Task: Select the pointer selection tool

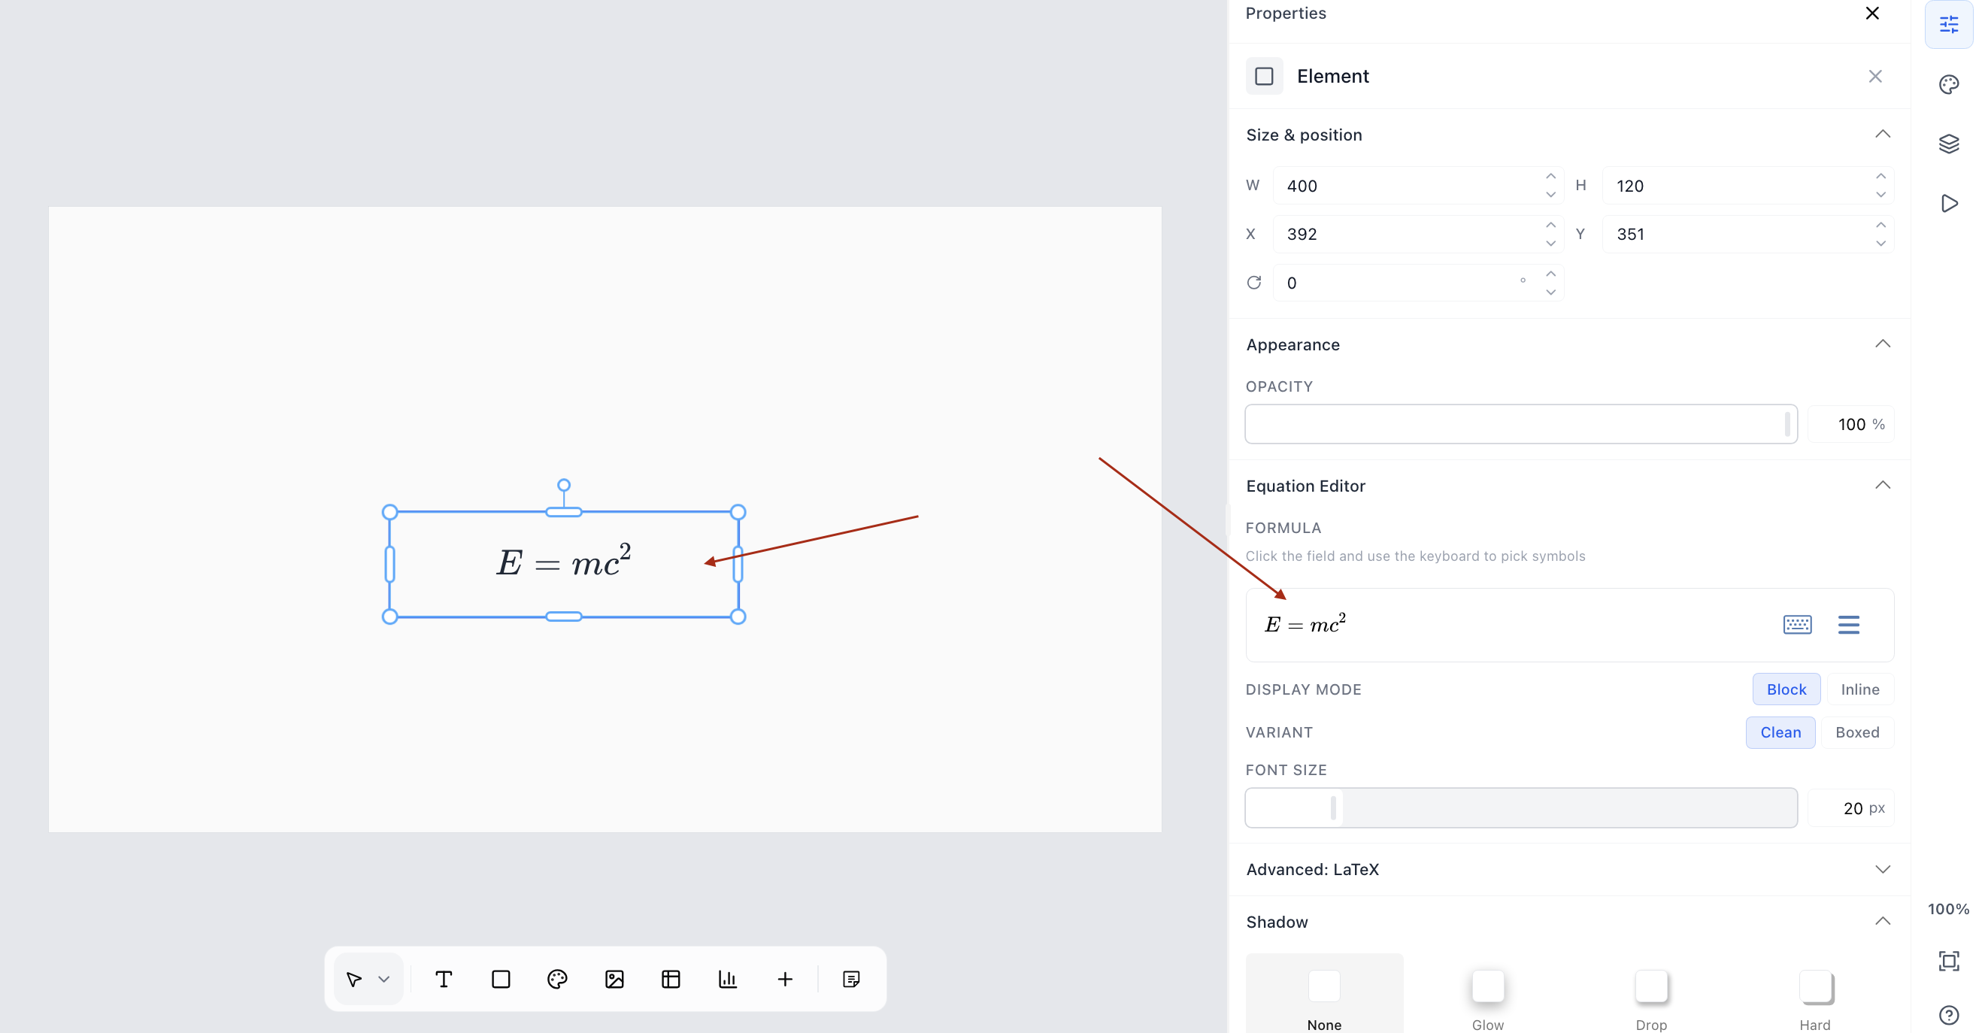Action: 353,979
